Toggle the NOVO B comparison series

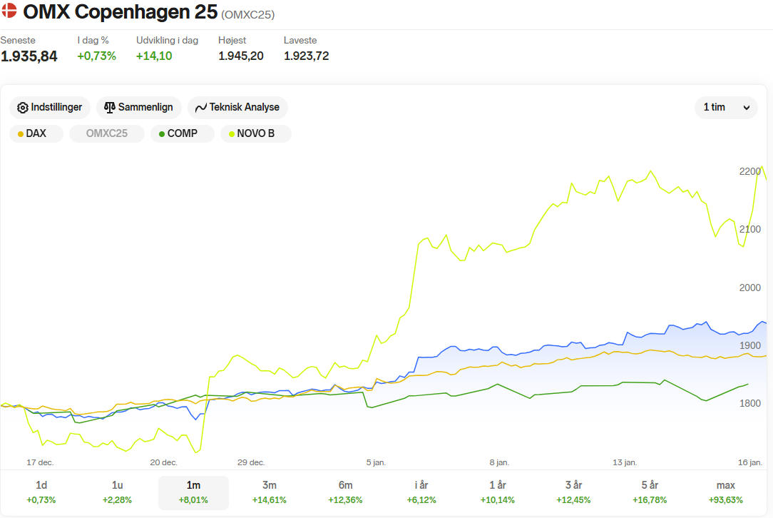256,133
